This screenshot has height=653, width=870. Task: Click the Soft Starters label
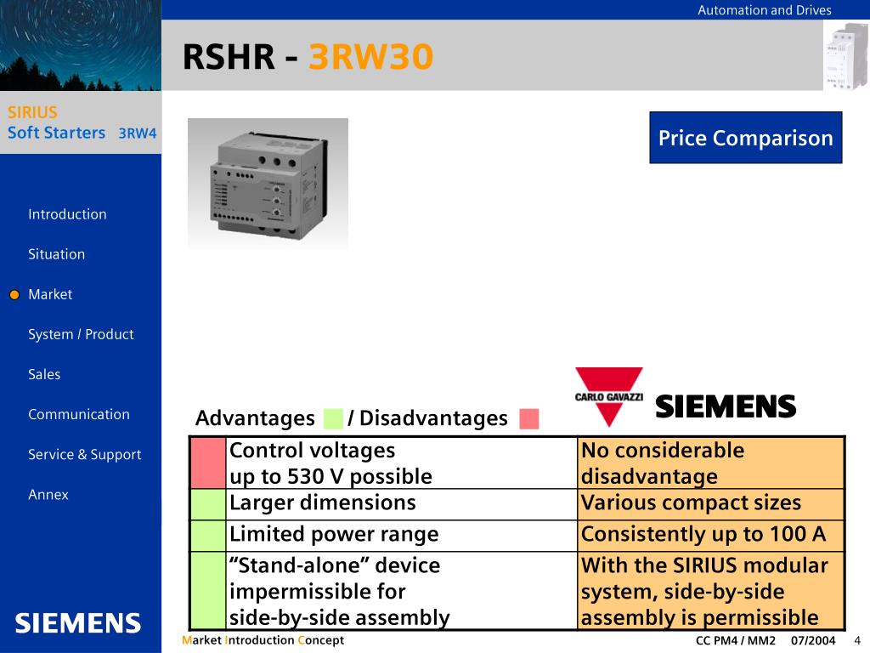[x=56, y=133]
